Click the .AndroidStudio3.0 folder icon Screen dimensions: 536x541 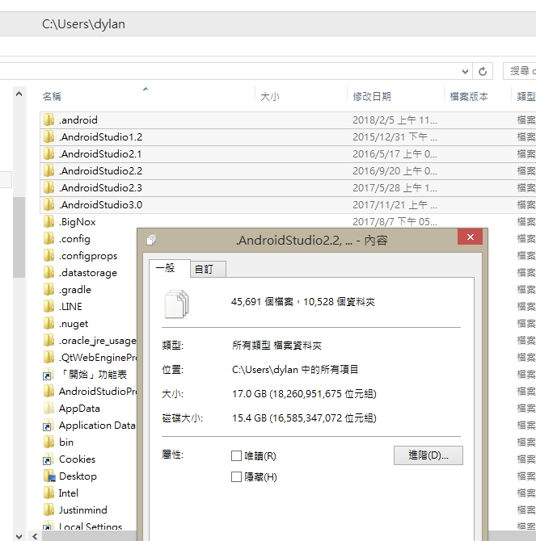point(49,204)
